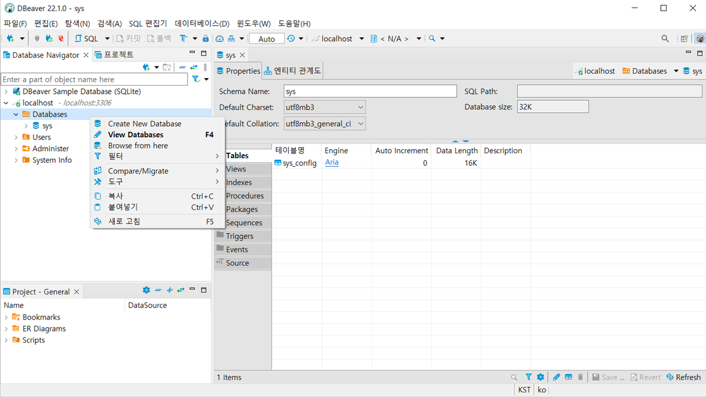The height and width of the screenshot is (397, 706).
Task: Click the Collapse All icon in Database Navigator
Action: (x=182, y=67)
